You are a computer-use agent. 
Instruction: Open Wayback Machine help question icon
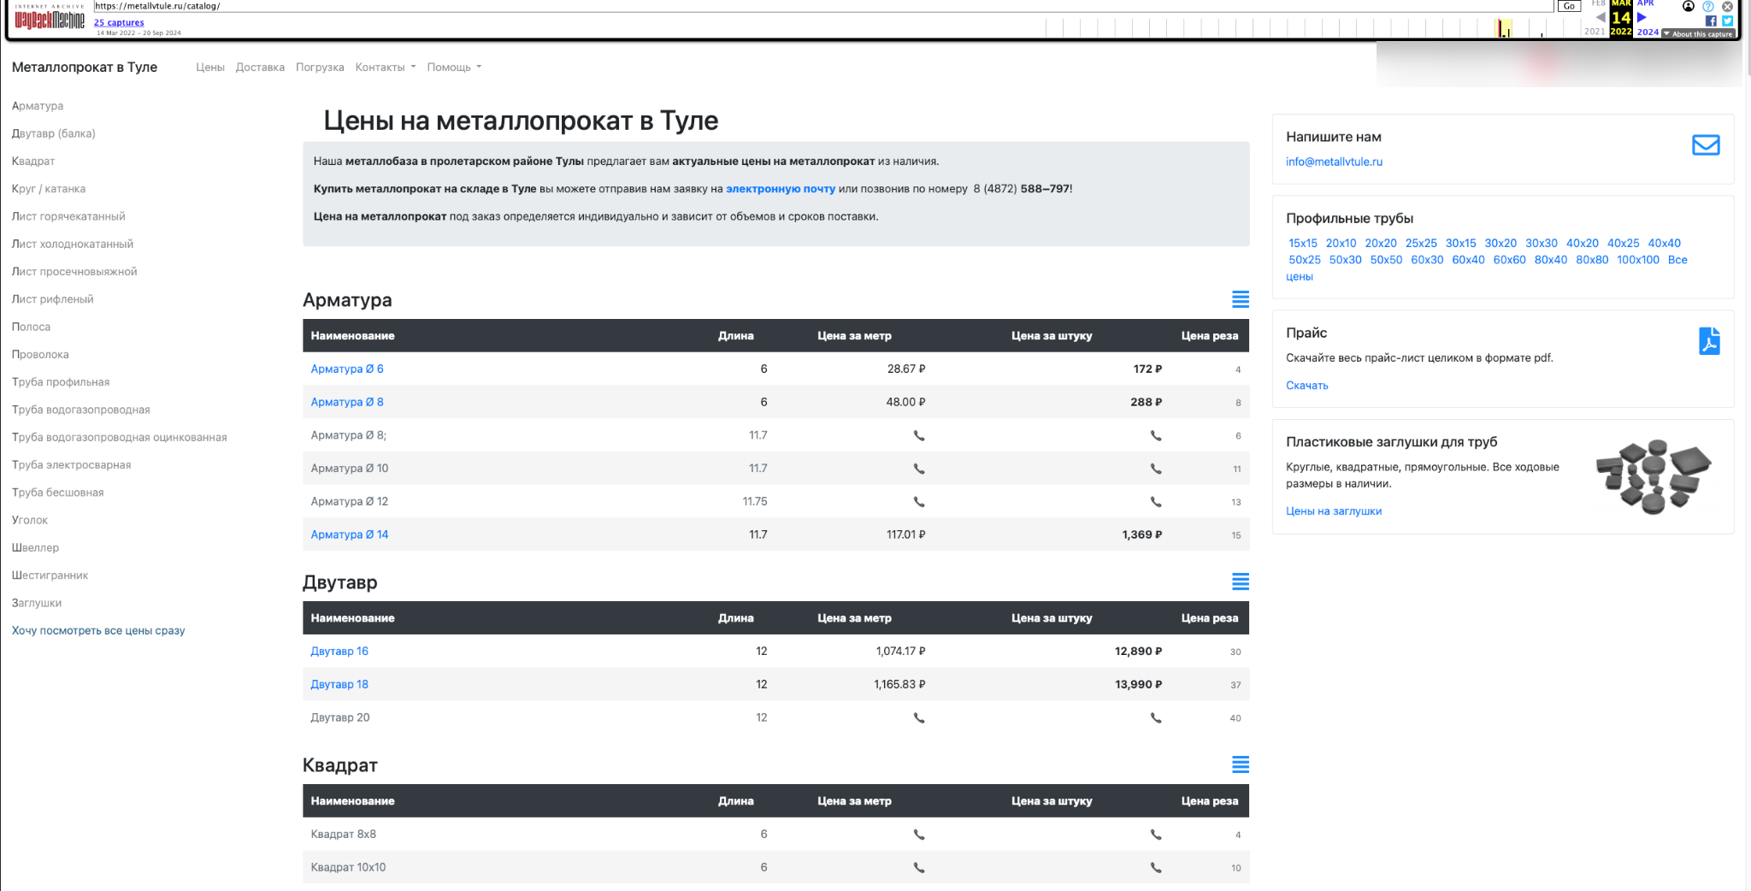click(x=1708, y=6)
